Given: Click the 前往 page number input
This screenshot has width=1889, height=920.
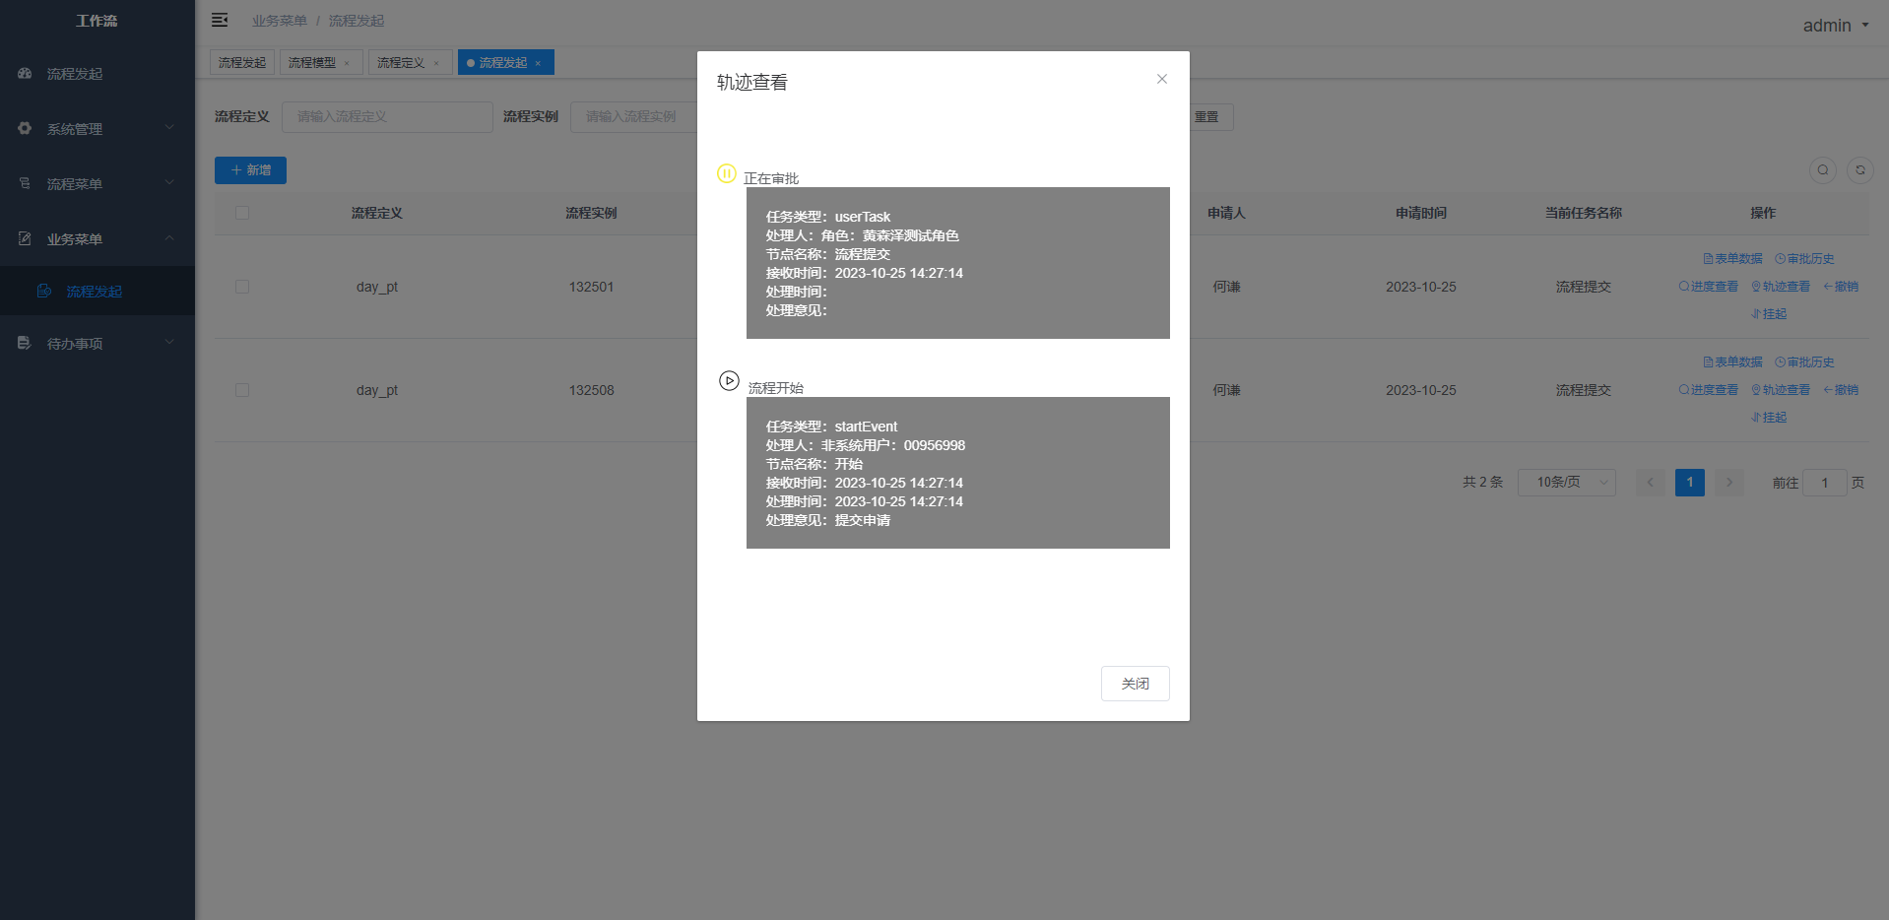Looking at the screenshot, I should click(1825, 483).
